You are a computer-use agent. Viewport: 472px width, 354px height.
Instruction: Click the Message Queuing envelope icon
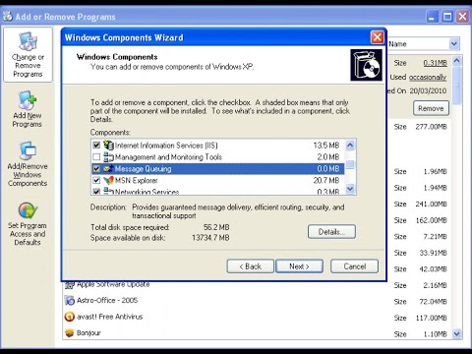click(108, 169)
